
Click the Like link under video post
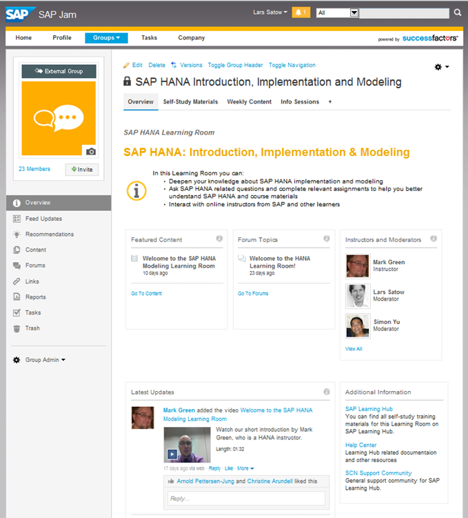[x=229, y=468]
